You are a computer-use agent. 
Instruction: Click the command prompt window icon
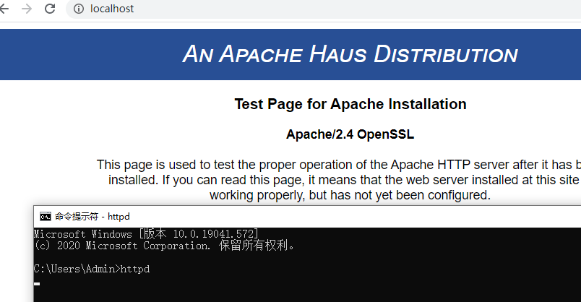tap(46, 217)
